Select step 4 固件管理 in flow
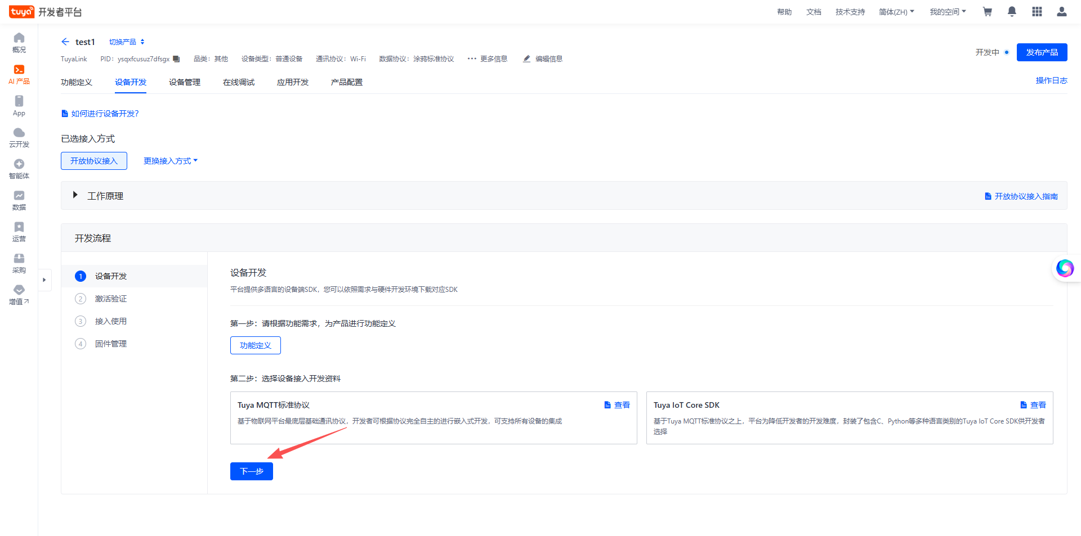The height and width of the screenshot is (536, 1081). tap(134, 344)
